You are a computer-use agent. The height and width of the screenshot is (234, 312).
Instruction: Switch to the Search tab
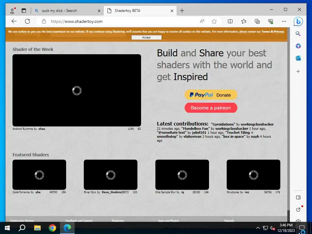pos(67,11)
